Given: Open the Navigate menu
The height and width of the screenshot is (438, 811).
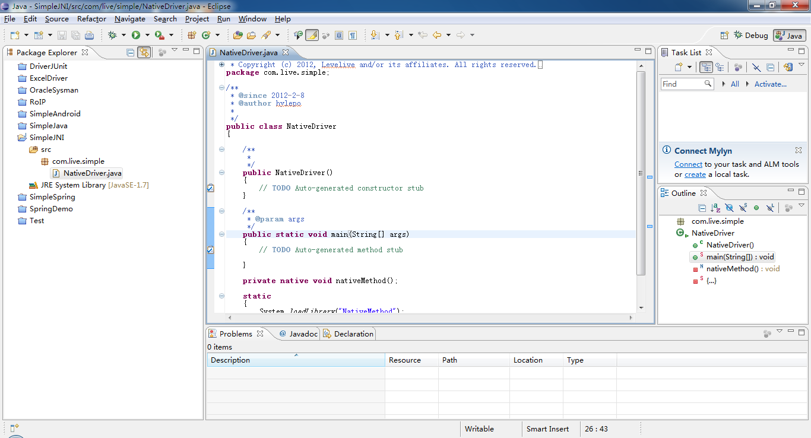Looking at the screenshot, I should coord(130,19).
